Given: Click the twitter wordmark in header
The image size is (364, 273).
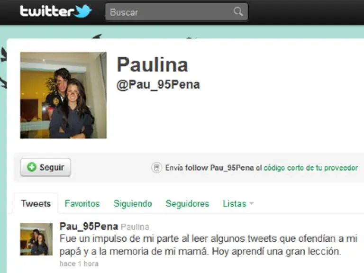Looking at the screenshot, I should pos(47,11).
